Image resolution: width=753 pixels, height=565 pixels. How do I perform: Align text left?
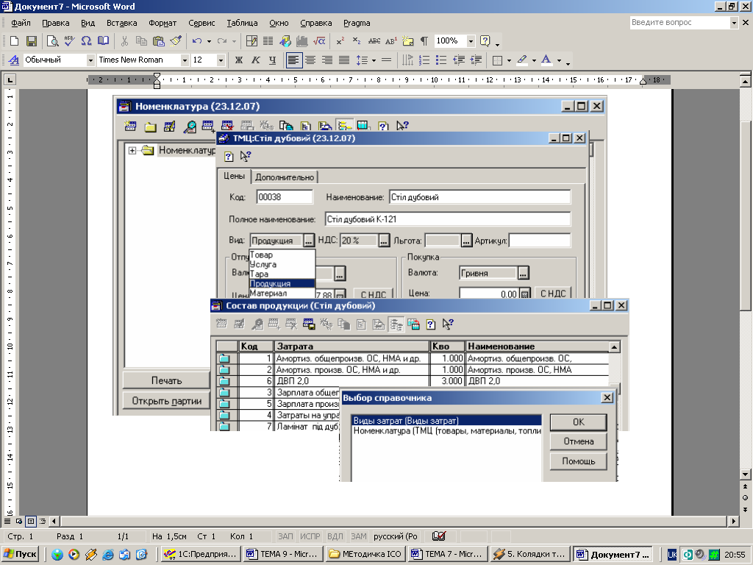293,60
